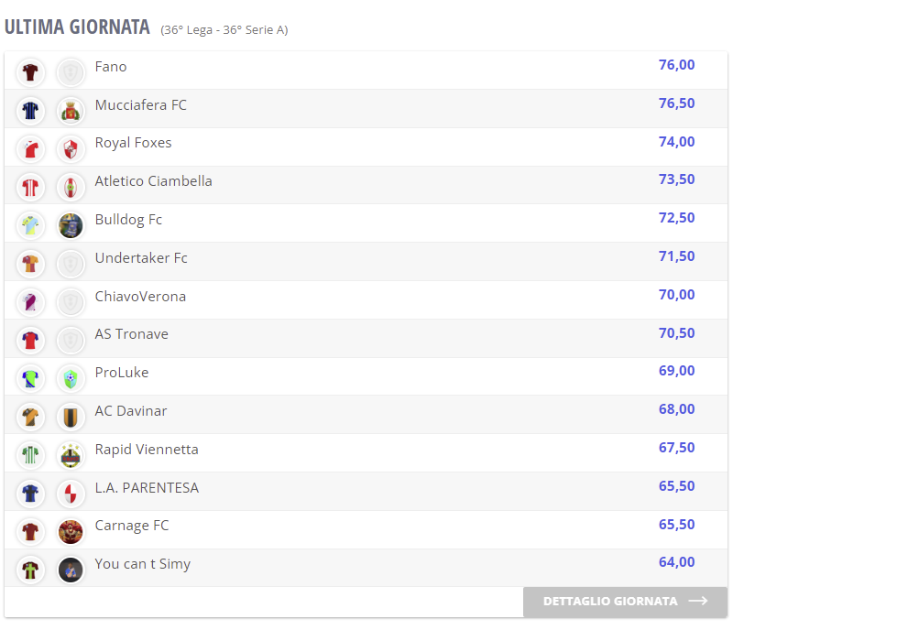Open the Fano team name
The height and width of the screenshot is (630, 908).
pos(111,67)
